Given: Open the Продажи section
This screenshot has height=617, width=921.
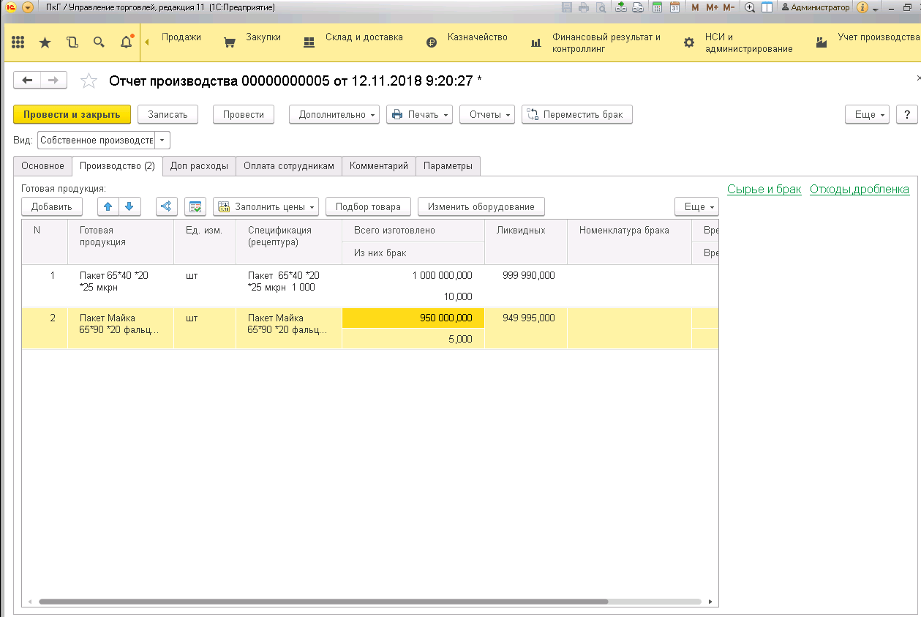Looking at the screenshot, I should point(181,37).
